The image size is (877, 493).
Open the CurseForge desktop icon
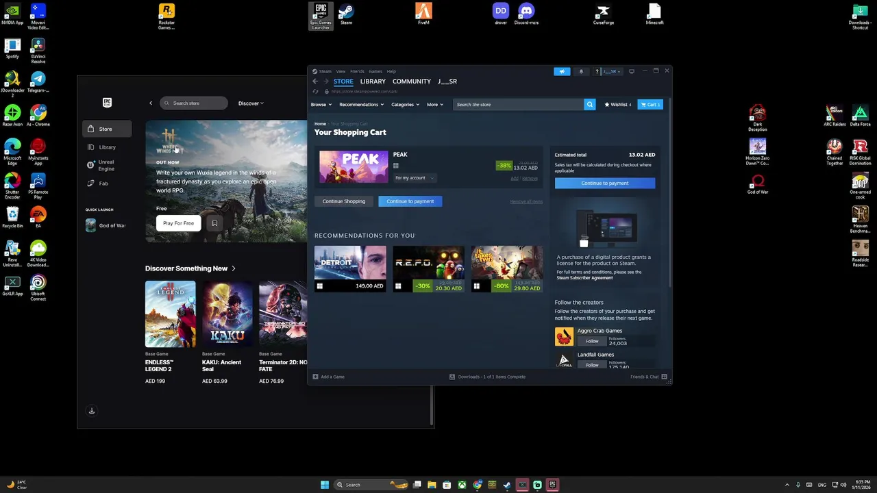coord(603,14)
